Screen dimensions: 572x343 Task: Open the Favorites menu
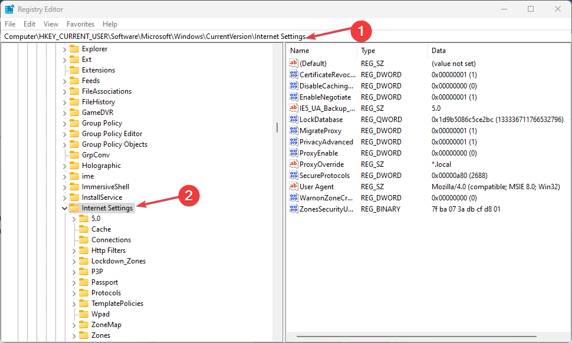pos(80,24)
